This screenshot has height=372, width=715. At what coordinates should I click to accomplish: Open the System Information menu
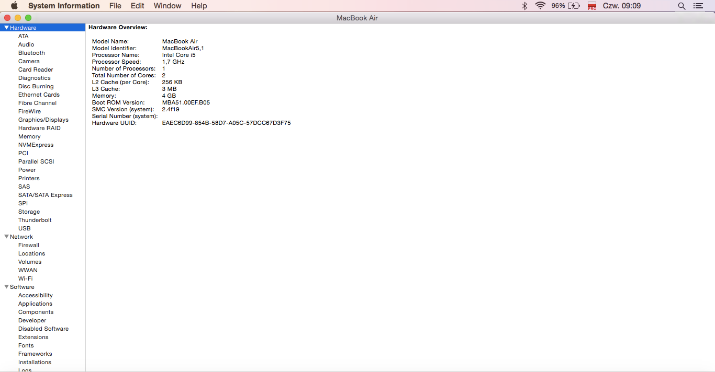tap(64, 6)
